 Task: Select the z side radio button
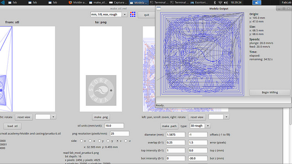click(x=117, y=141)
